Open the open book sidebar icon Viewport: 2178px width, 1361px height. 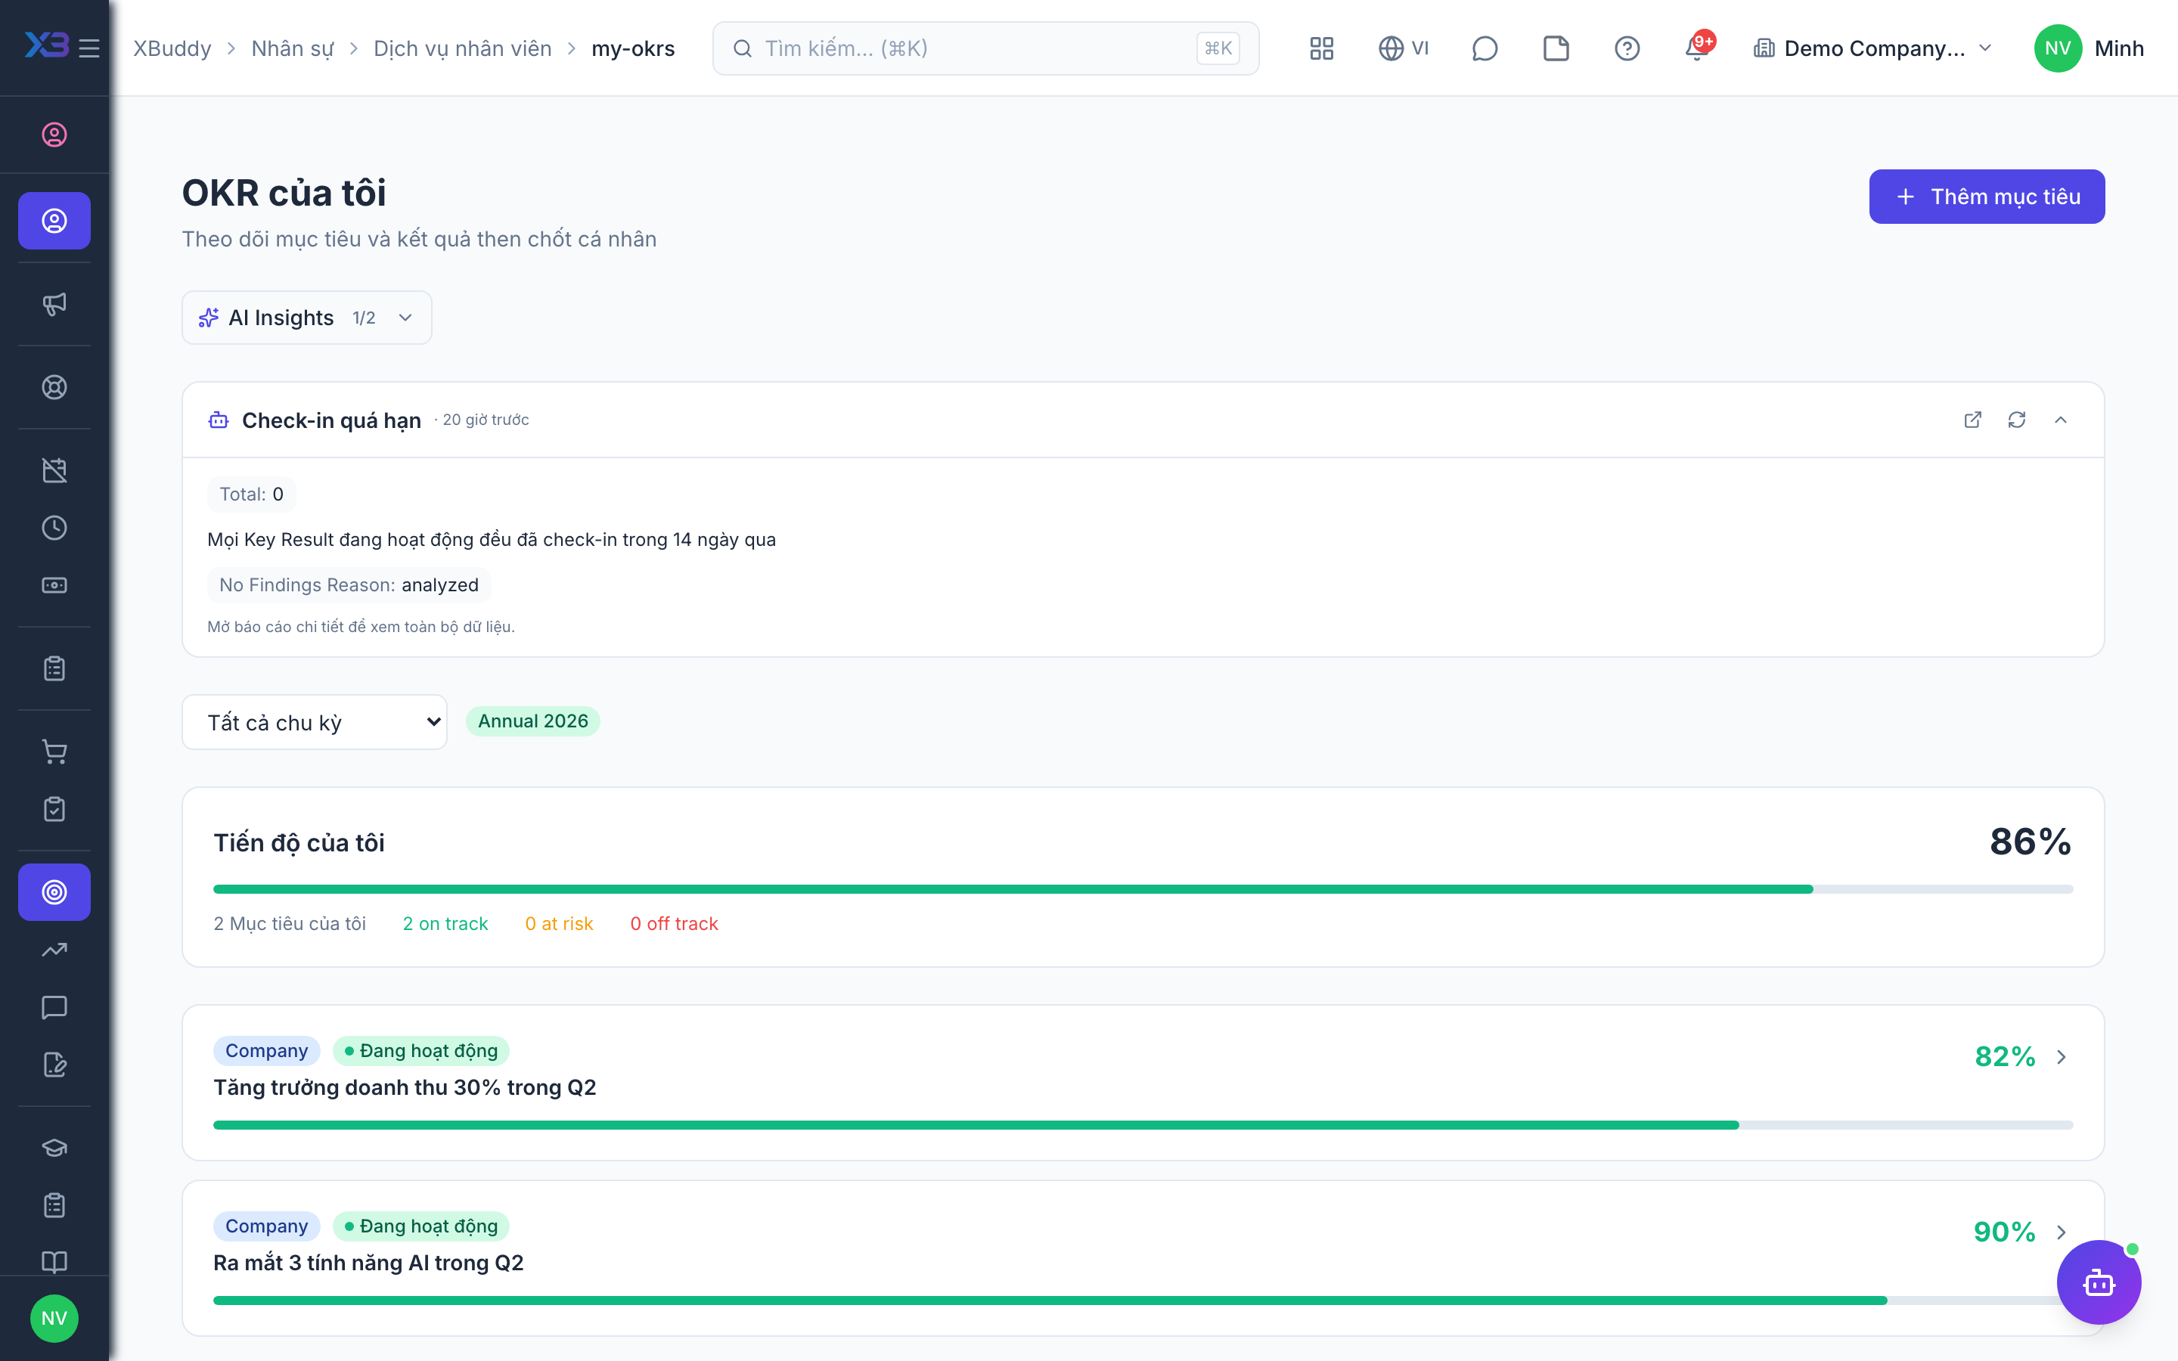coord(54,1262)
